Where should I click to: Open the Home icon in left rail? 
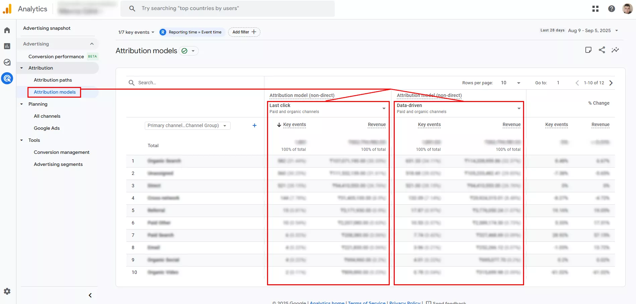7,30
